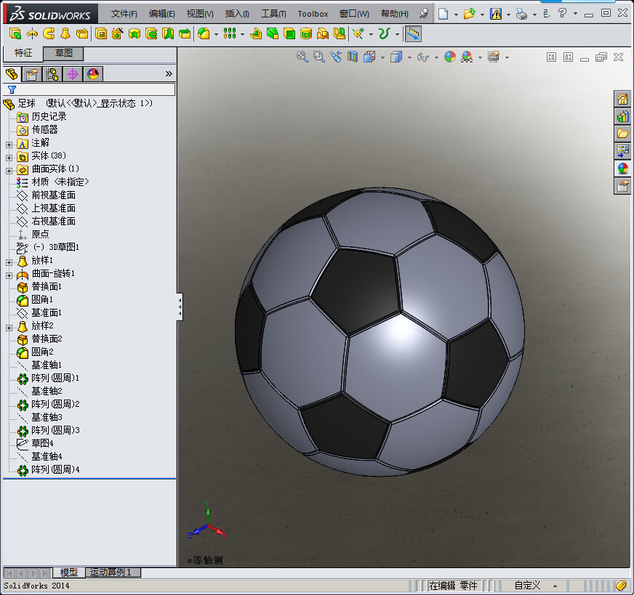Open the Toolbox menu

[313, 14]
